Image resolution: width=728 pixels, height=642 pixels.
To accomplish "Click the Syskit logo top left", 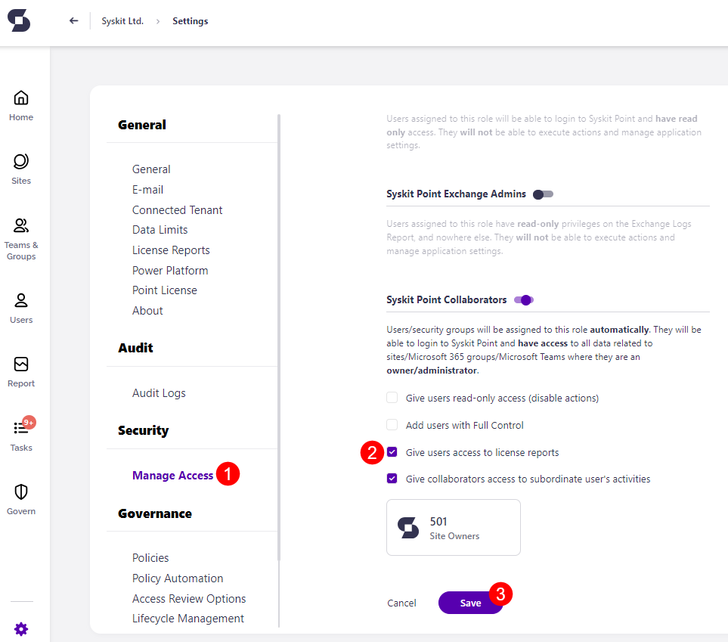I will (18, 20).
